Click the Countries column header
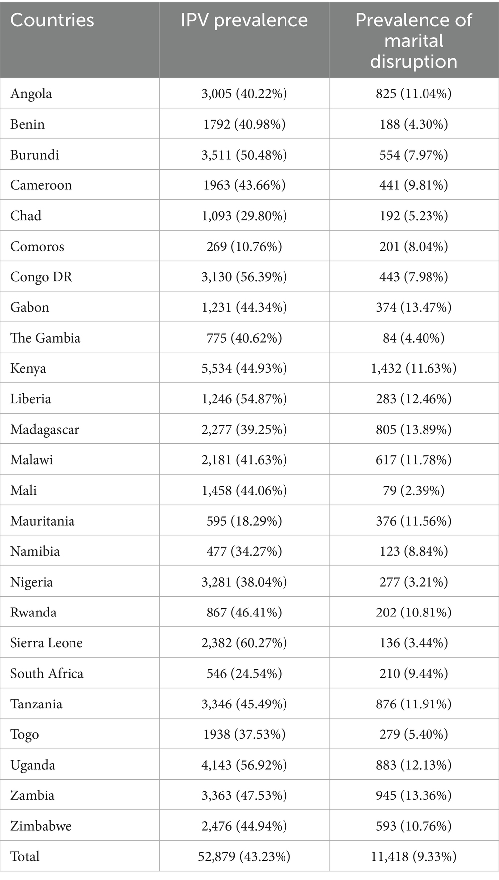The image size is (499, 880). coord(52,20)
